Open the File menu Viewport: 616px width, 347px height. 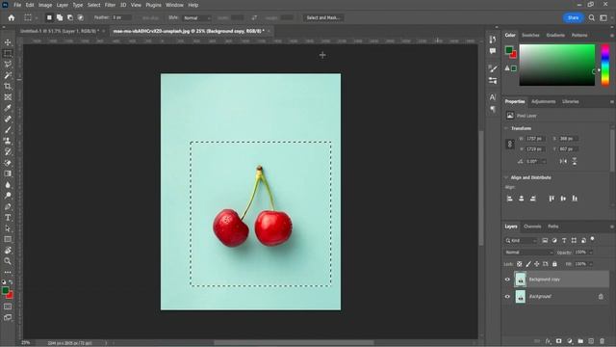pos(17,5)
